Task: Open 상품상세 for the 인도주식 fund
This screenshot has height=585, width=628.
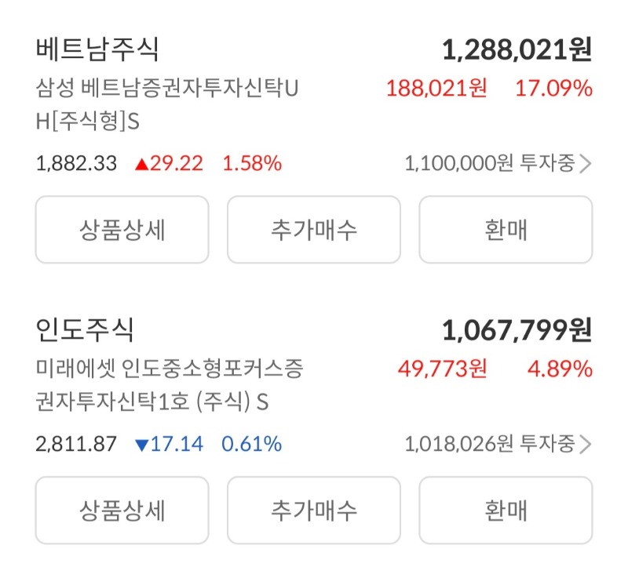Action: tap(122, 511)
